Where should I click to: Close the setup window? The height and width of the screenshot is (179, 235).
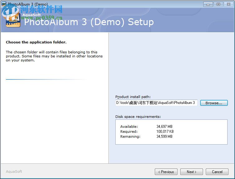[x=228, y=4]
